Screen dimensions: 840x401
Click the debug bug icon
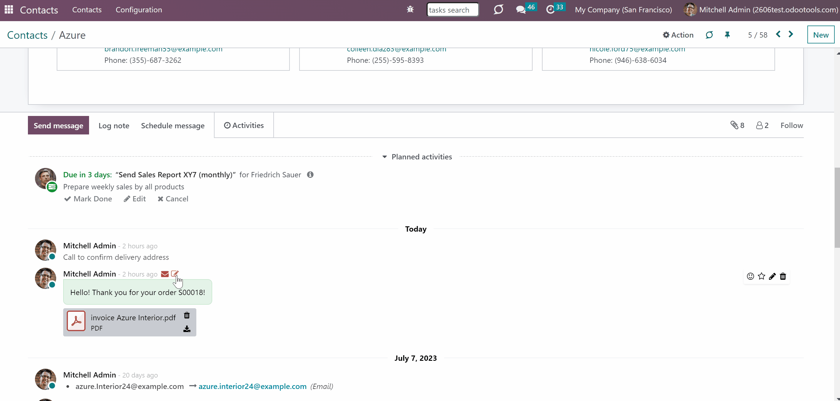tap(410, 9)
